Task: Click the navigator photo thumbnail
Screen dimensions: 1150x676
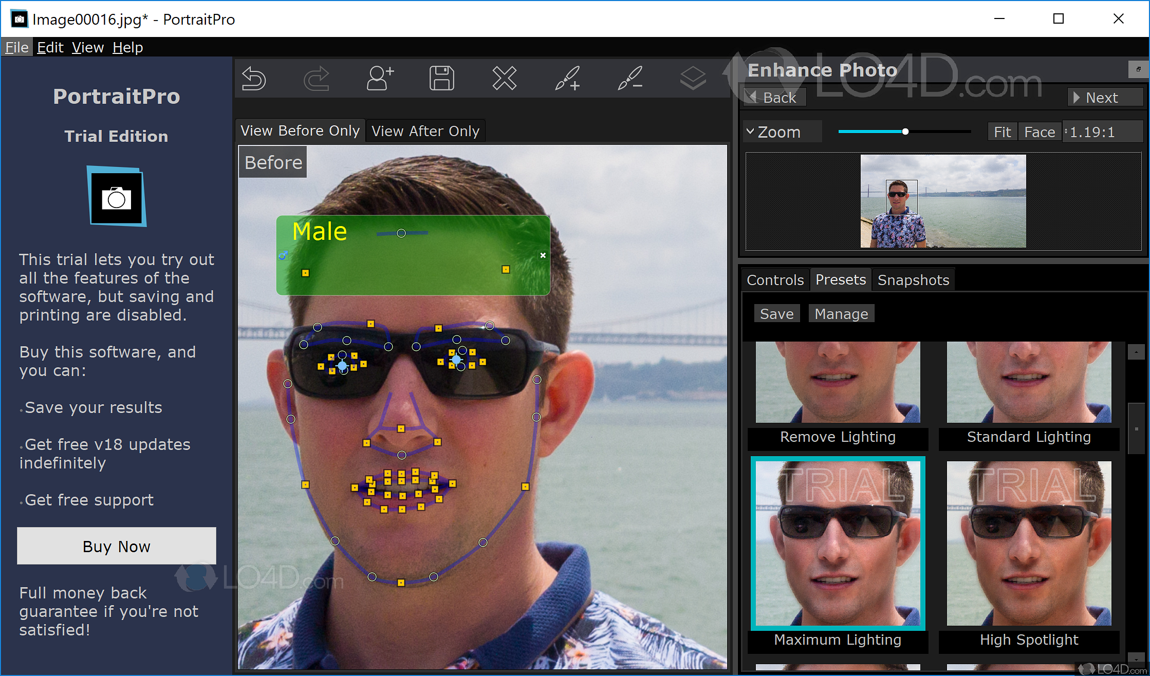Action: point(943,201)
